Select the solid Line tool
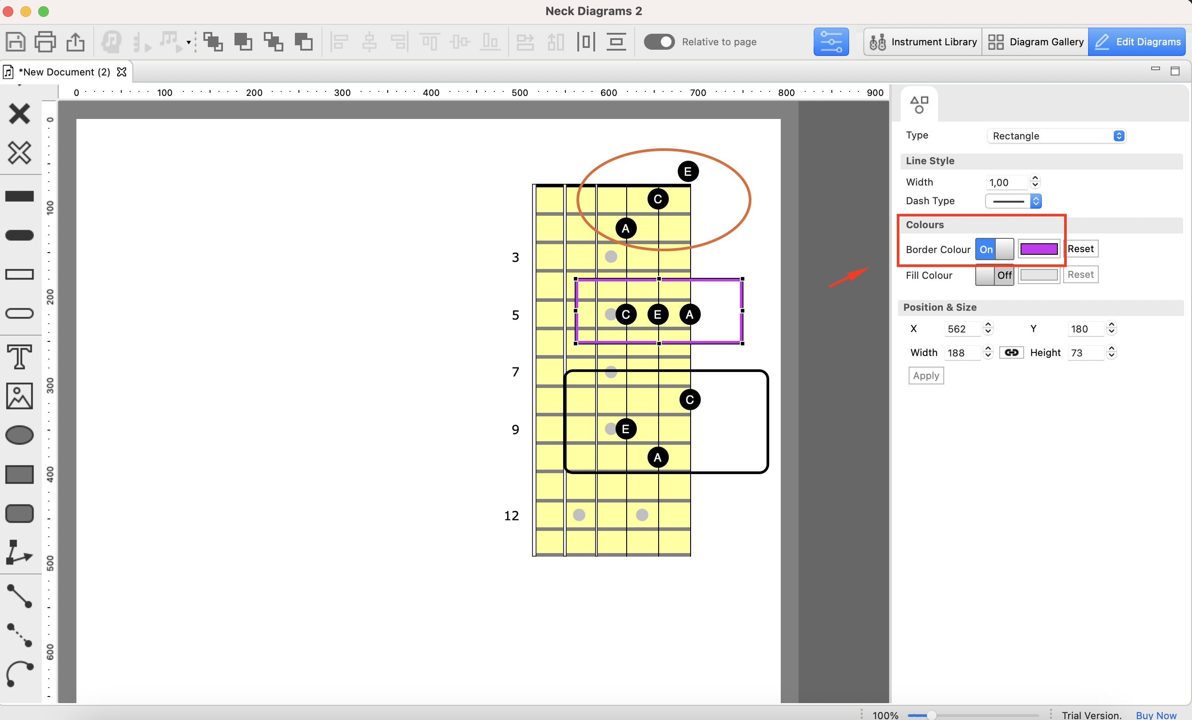Screen dimensions: 1192x720 tap(20, 596)
